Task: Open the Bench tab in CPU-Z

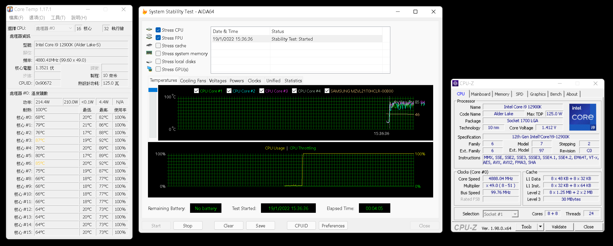Action: tap(556, 94)
